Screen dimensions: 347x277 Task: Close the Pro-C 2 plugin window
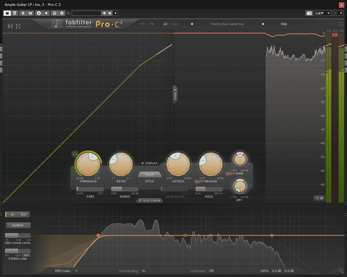341,5
